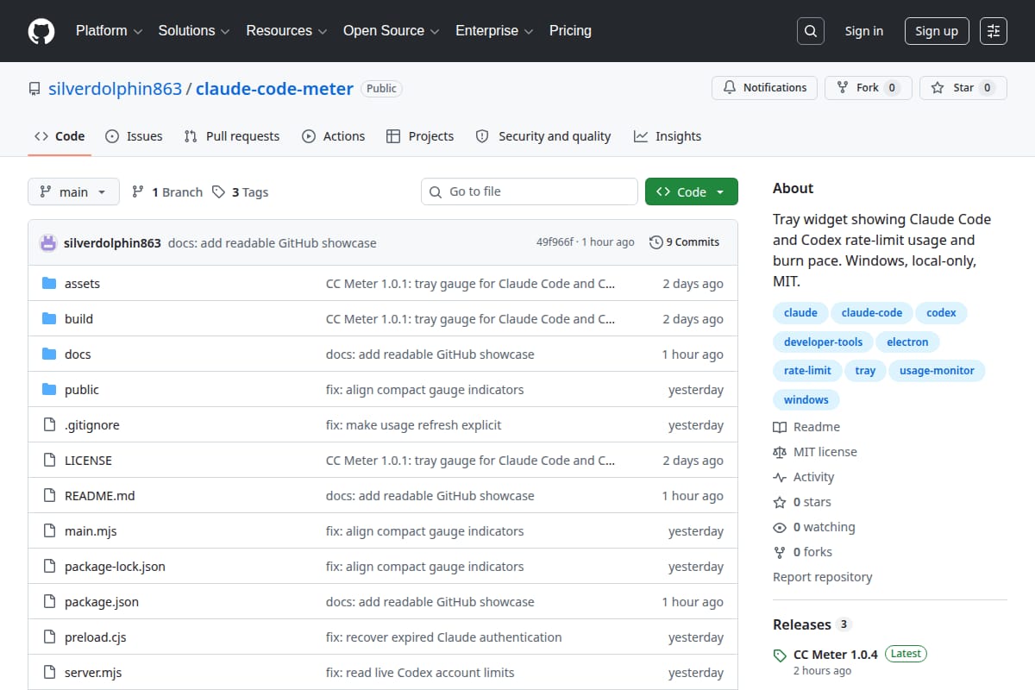
Task: Select the developer-tools topic tag
Action: pos(823,342)
